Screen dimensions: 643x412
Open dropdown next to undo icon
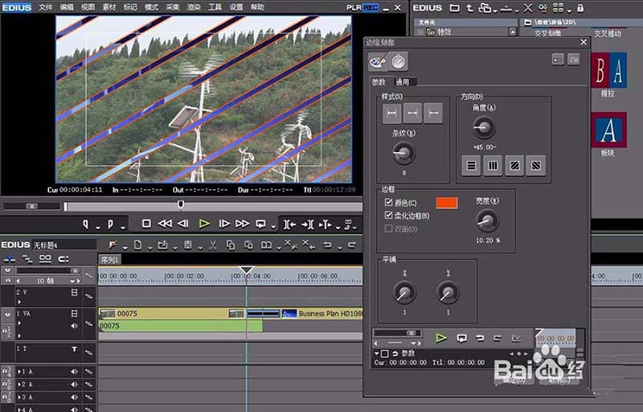tap(339, 248)
